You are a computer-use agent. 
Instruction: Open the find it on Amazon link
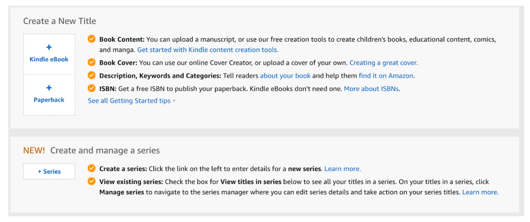pos(386,76)
